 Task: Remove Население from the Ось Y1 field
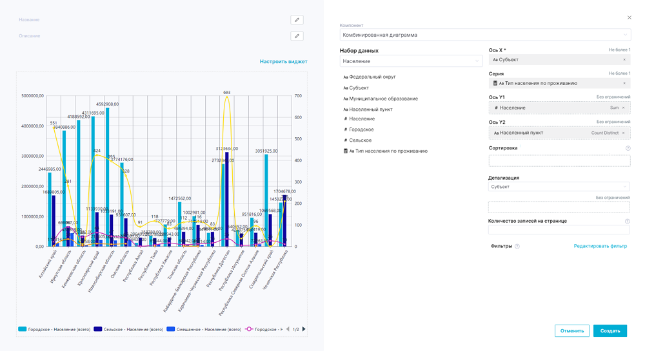pos(624,108)
